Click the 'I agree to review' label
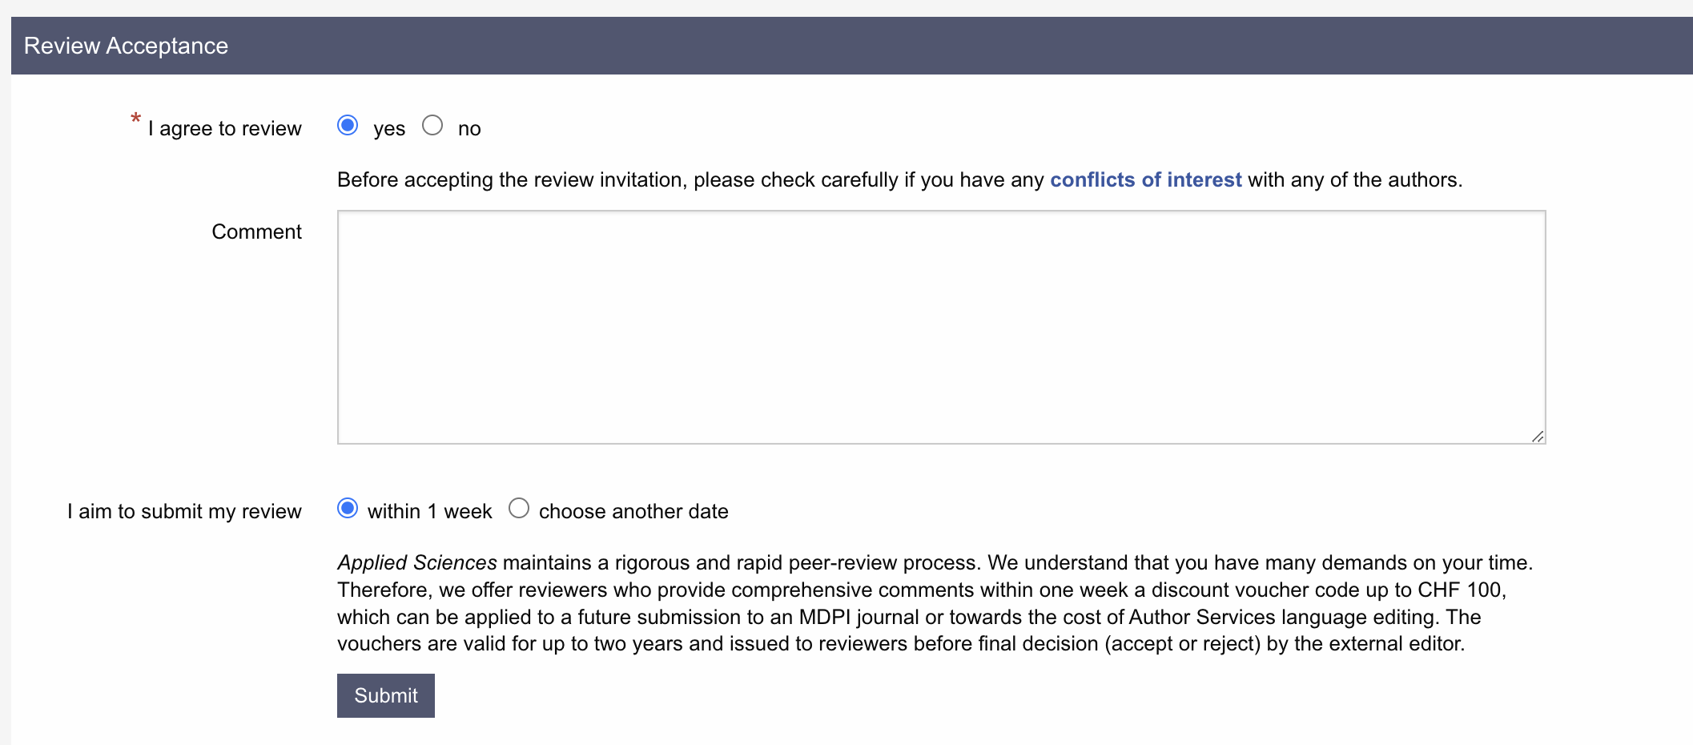The height and width of the screenshot is (745, 1693). click(225, 129)
